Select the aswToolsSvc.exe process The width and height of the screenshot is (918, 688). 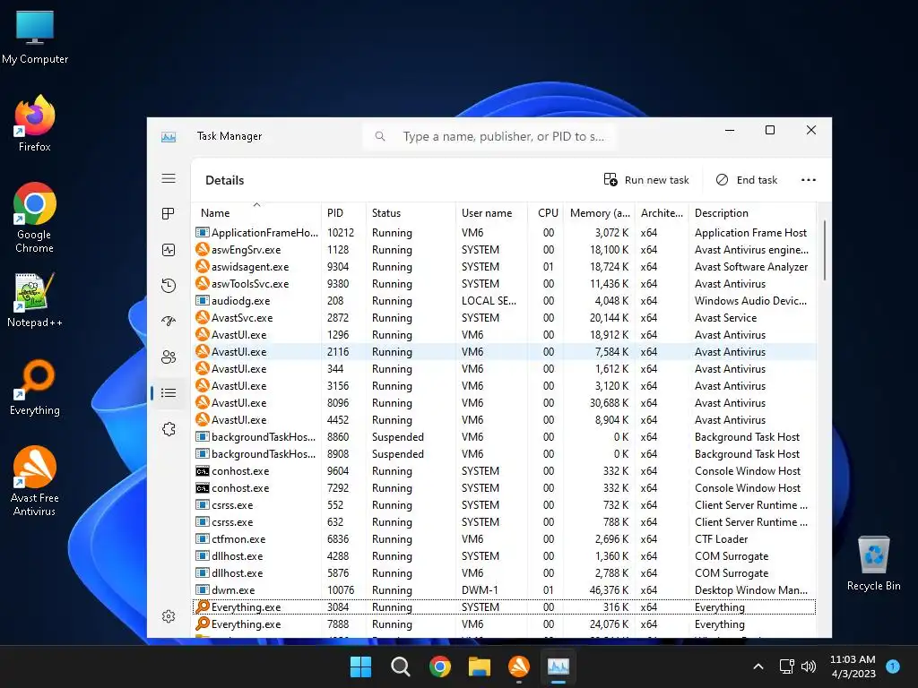coord(504,284)
